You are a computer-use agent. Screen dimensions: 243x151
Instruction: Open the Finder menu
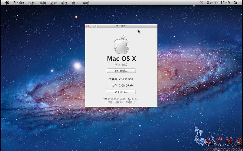click(19, 3)
